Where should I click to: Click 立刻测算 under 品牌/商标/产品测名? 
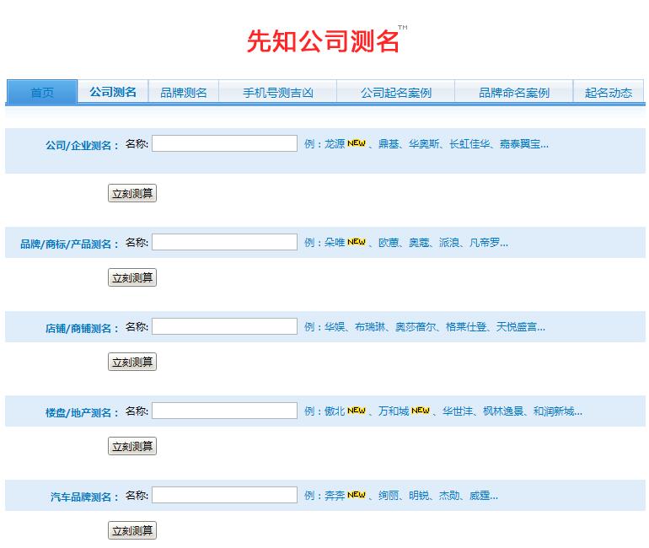pos(132,277)
